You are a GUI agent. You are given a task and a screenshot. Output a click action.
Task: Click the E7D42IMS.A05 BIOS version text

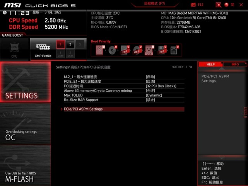click(189, 27)
